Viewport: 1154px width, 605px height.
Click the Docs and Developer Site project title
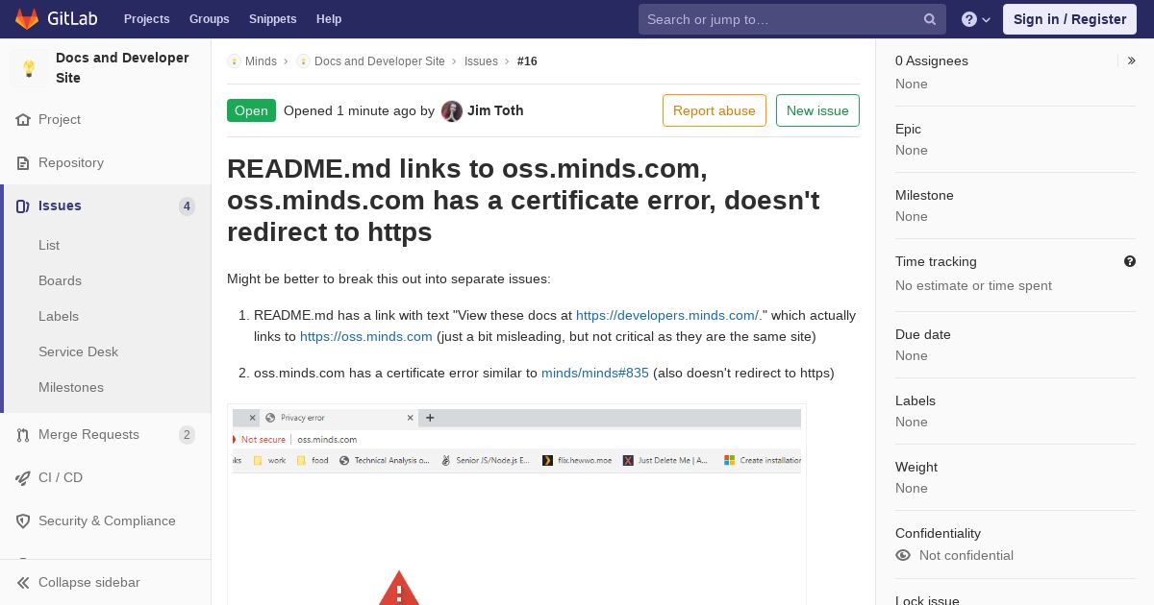[122, 68]
